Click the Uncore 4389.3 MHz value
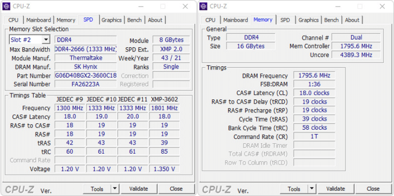The image size is (394, 196). (356, 55)
